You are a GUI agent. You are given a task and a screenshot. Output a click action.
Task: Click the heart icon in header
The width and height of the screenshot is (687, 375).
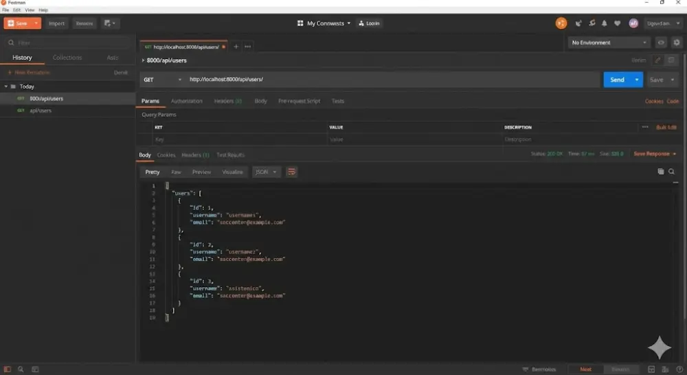coord(617,23)
